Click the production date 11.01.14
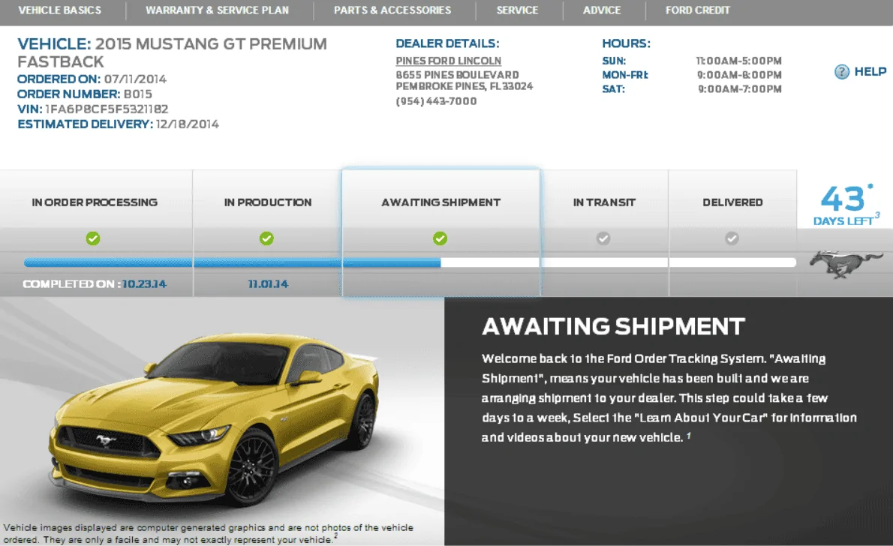Screen dimensions: 893x546 tap(268, 284)
